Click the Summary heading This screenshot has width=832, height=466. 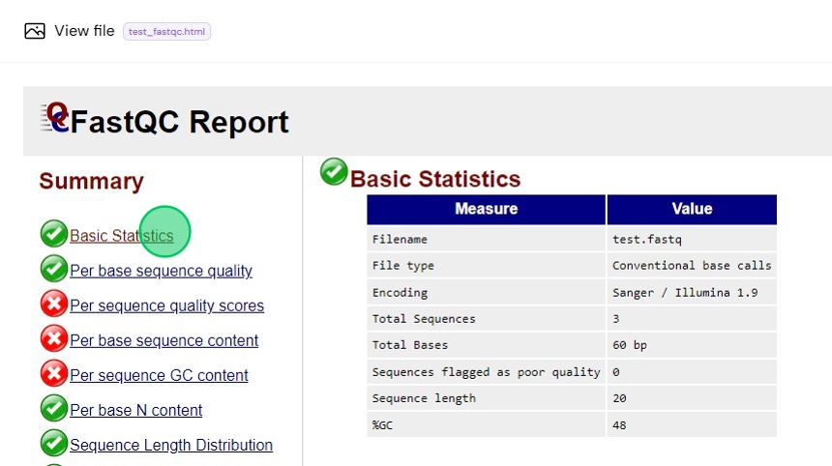[91, 182]
